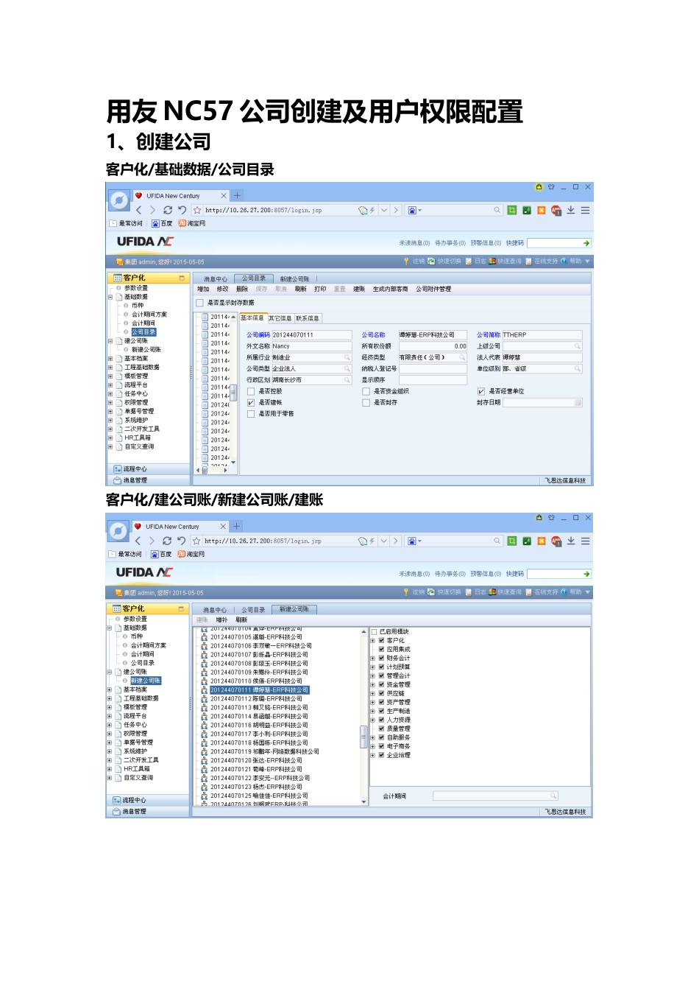Screen dimensions: 699x990
Task: Click minimize icon on 客户化 panel header in 公司目录 screenshot
Action: tap(182, 278)
